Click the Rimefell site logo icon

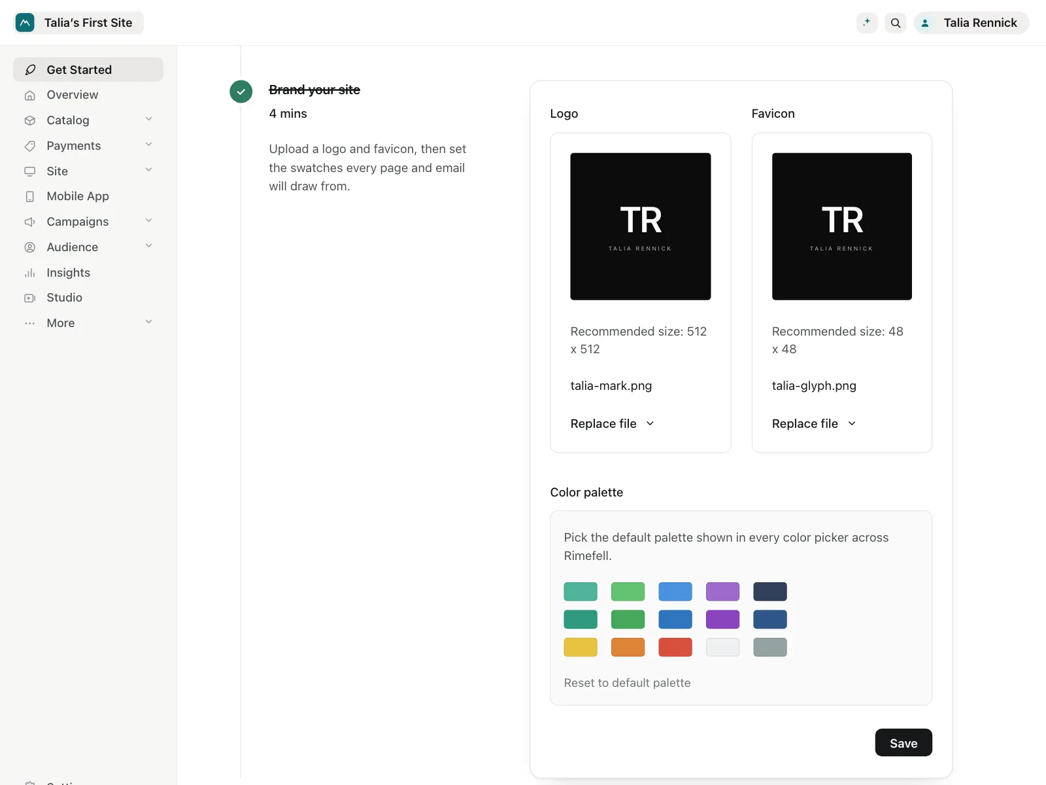(25, 23)
